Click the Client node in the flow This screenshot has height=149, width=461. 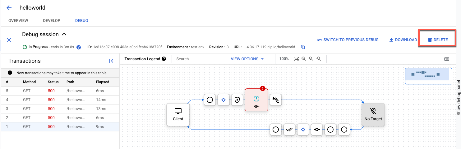(178, 115)
